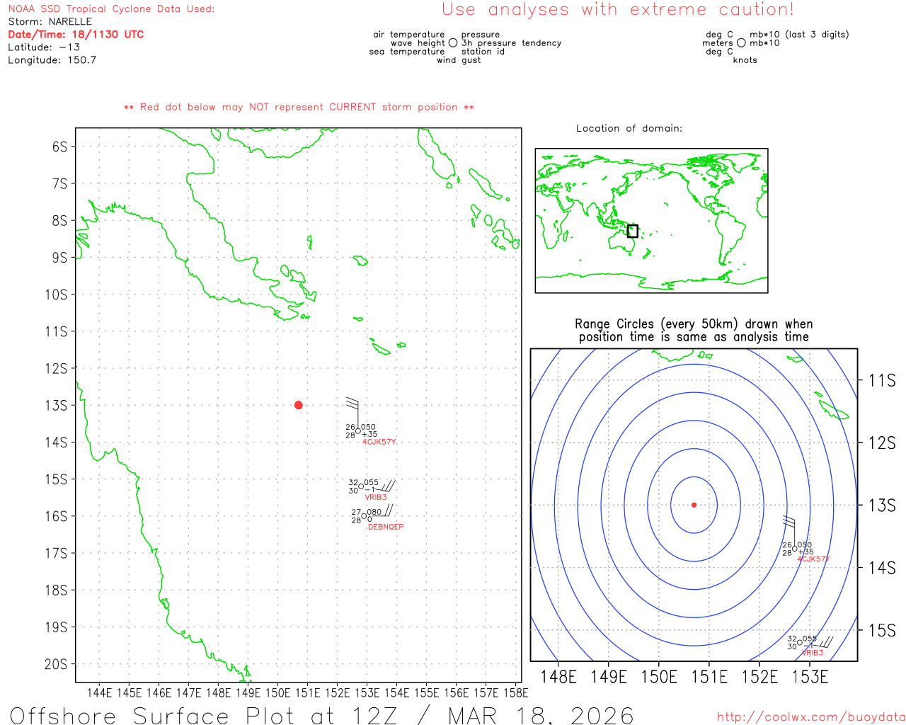Click the '11S' label on inset map
Screen dimensions: 906x725
point(882,380)
